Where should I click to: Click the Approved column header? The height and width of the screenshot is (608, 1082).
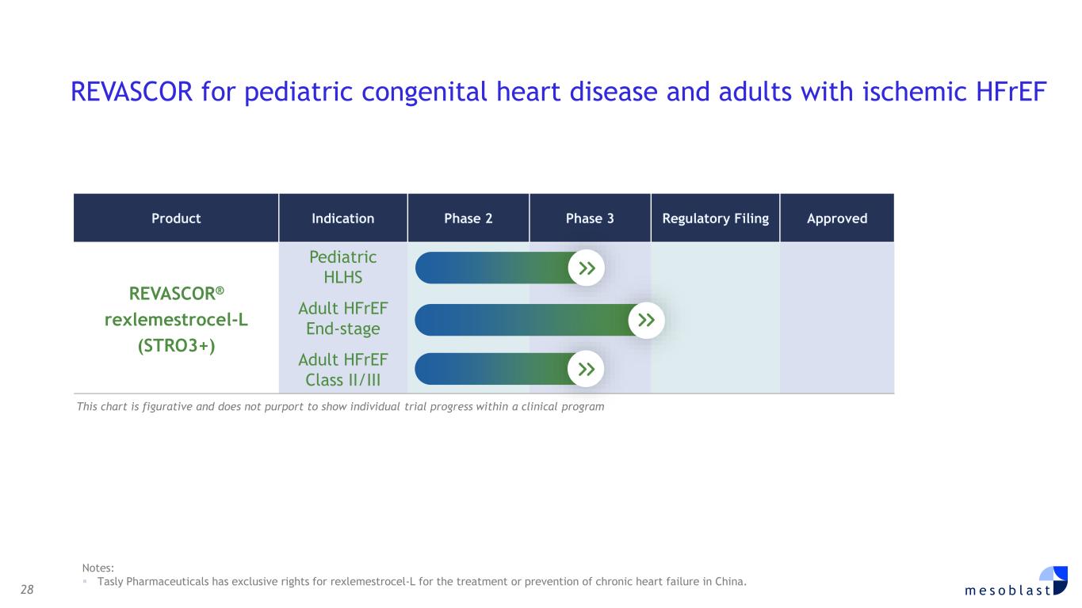pyautogui.click(x=837, y=218)
